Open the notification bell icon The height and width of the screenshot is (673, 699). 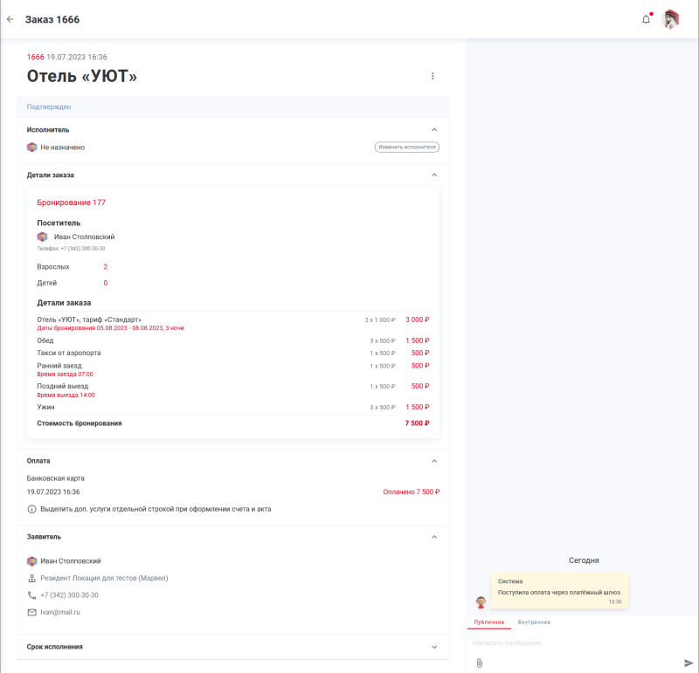(x=645, y=19)
